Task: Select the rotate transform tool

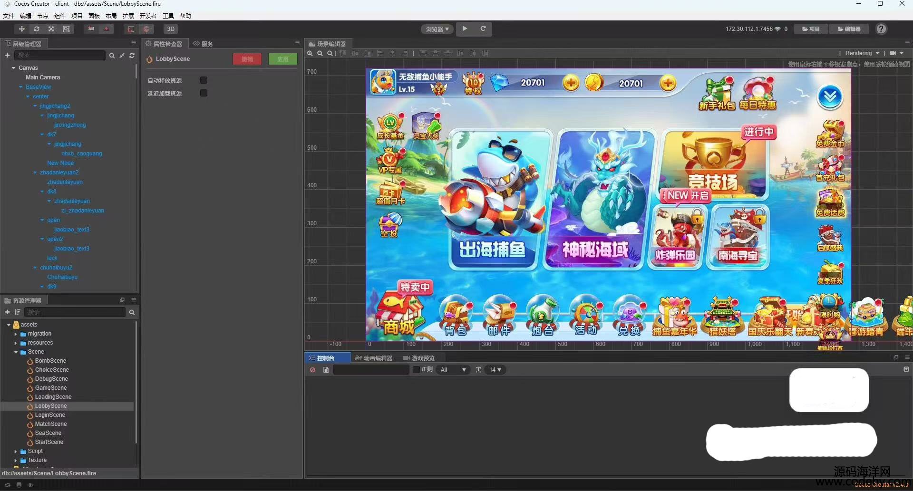Action: pos(36,29)
